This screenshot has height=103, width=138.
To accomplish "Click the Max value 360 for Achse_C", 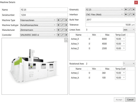I will (104, 73).
